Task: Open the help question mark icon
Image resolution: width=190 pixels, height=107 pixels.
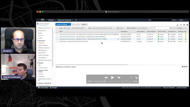Action: 187,25
